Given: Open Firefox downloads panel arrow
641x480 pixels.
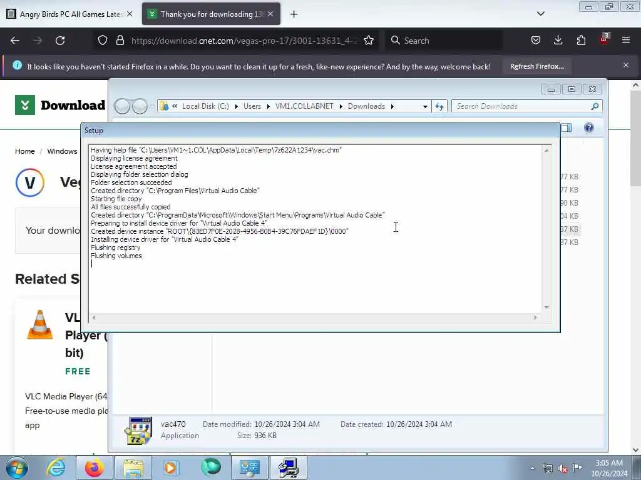Looking at the screenshot, I should click(558, 40).
